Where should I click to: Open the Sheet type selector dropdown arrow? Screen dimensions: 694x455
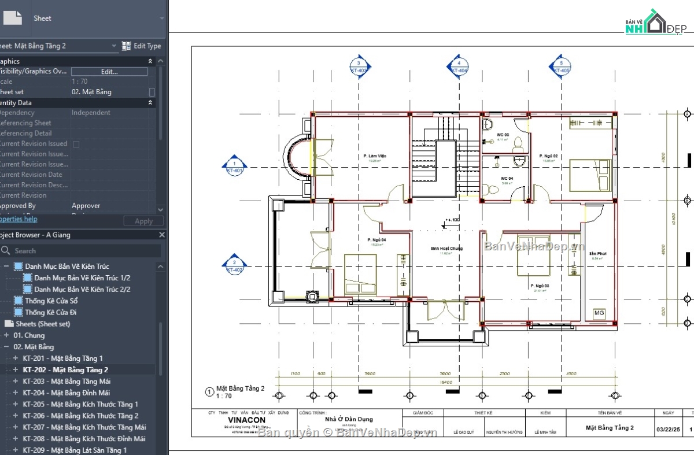(161, 19)
